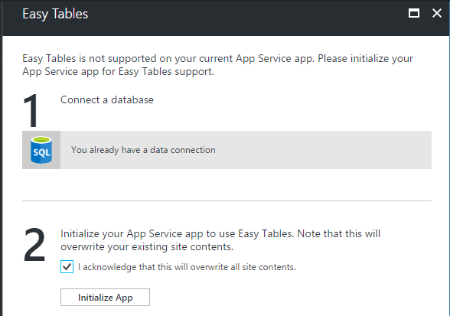The image size is (450, 316).
Task: Click the blue SQL database icon
Action: click(x=41, y=150)
